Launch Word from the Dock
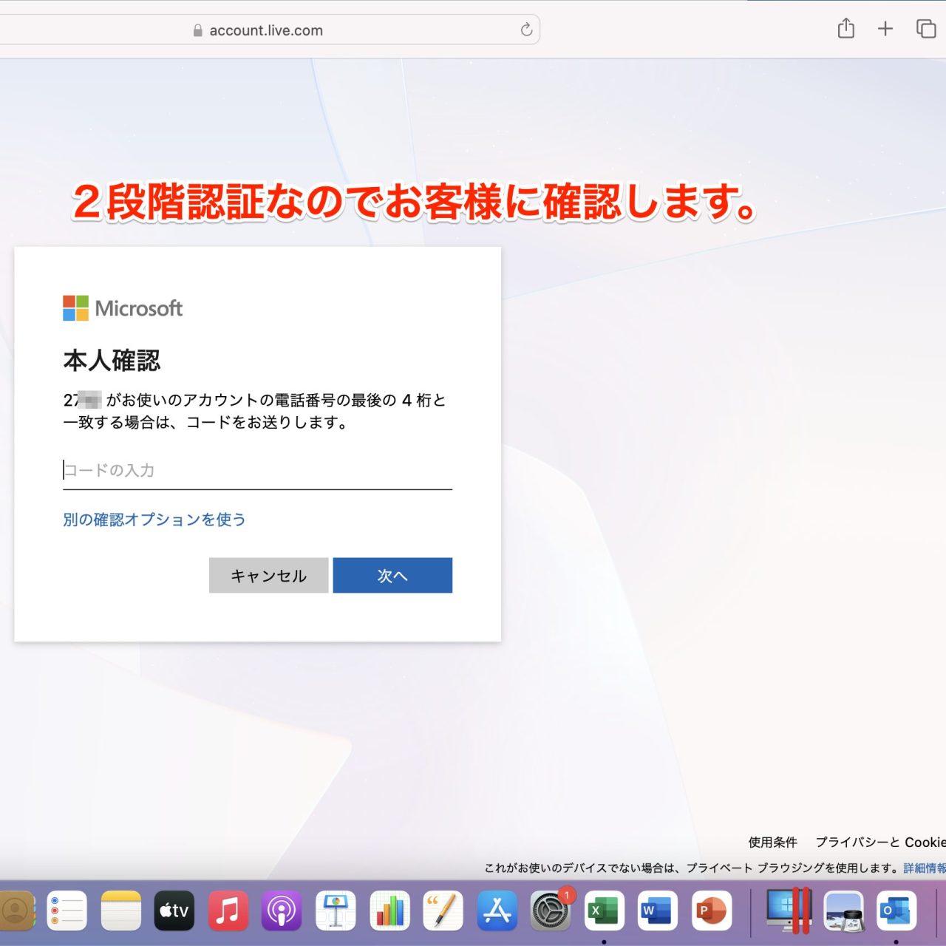The width and height of the screenshot is (946, 946). click(x=658, y=911)
